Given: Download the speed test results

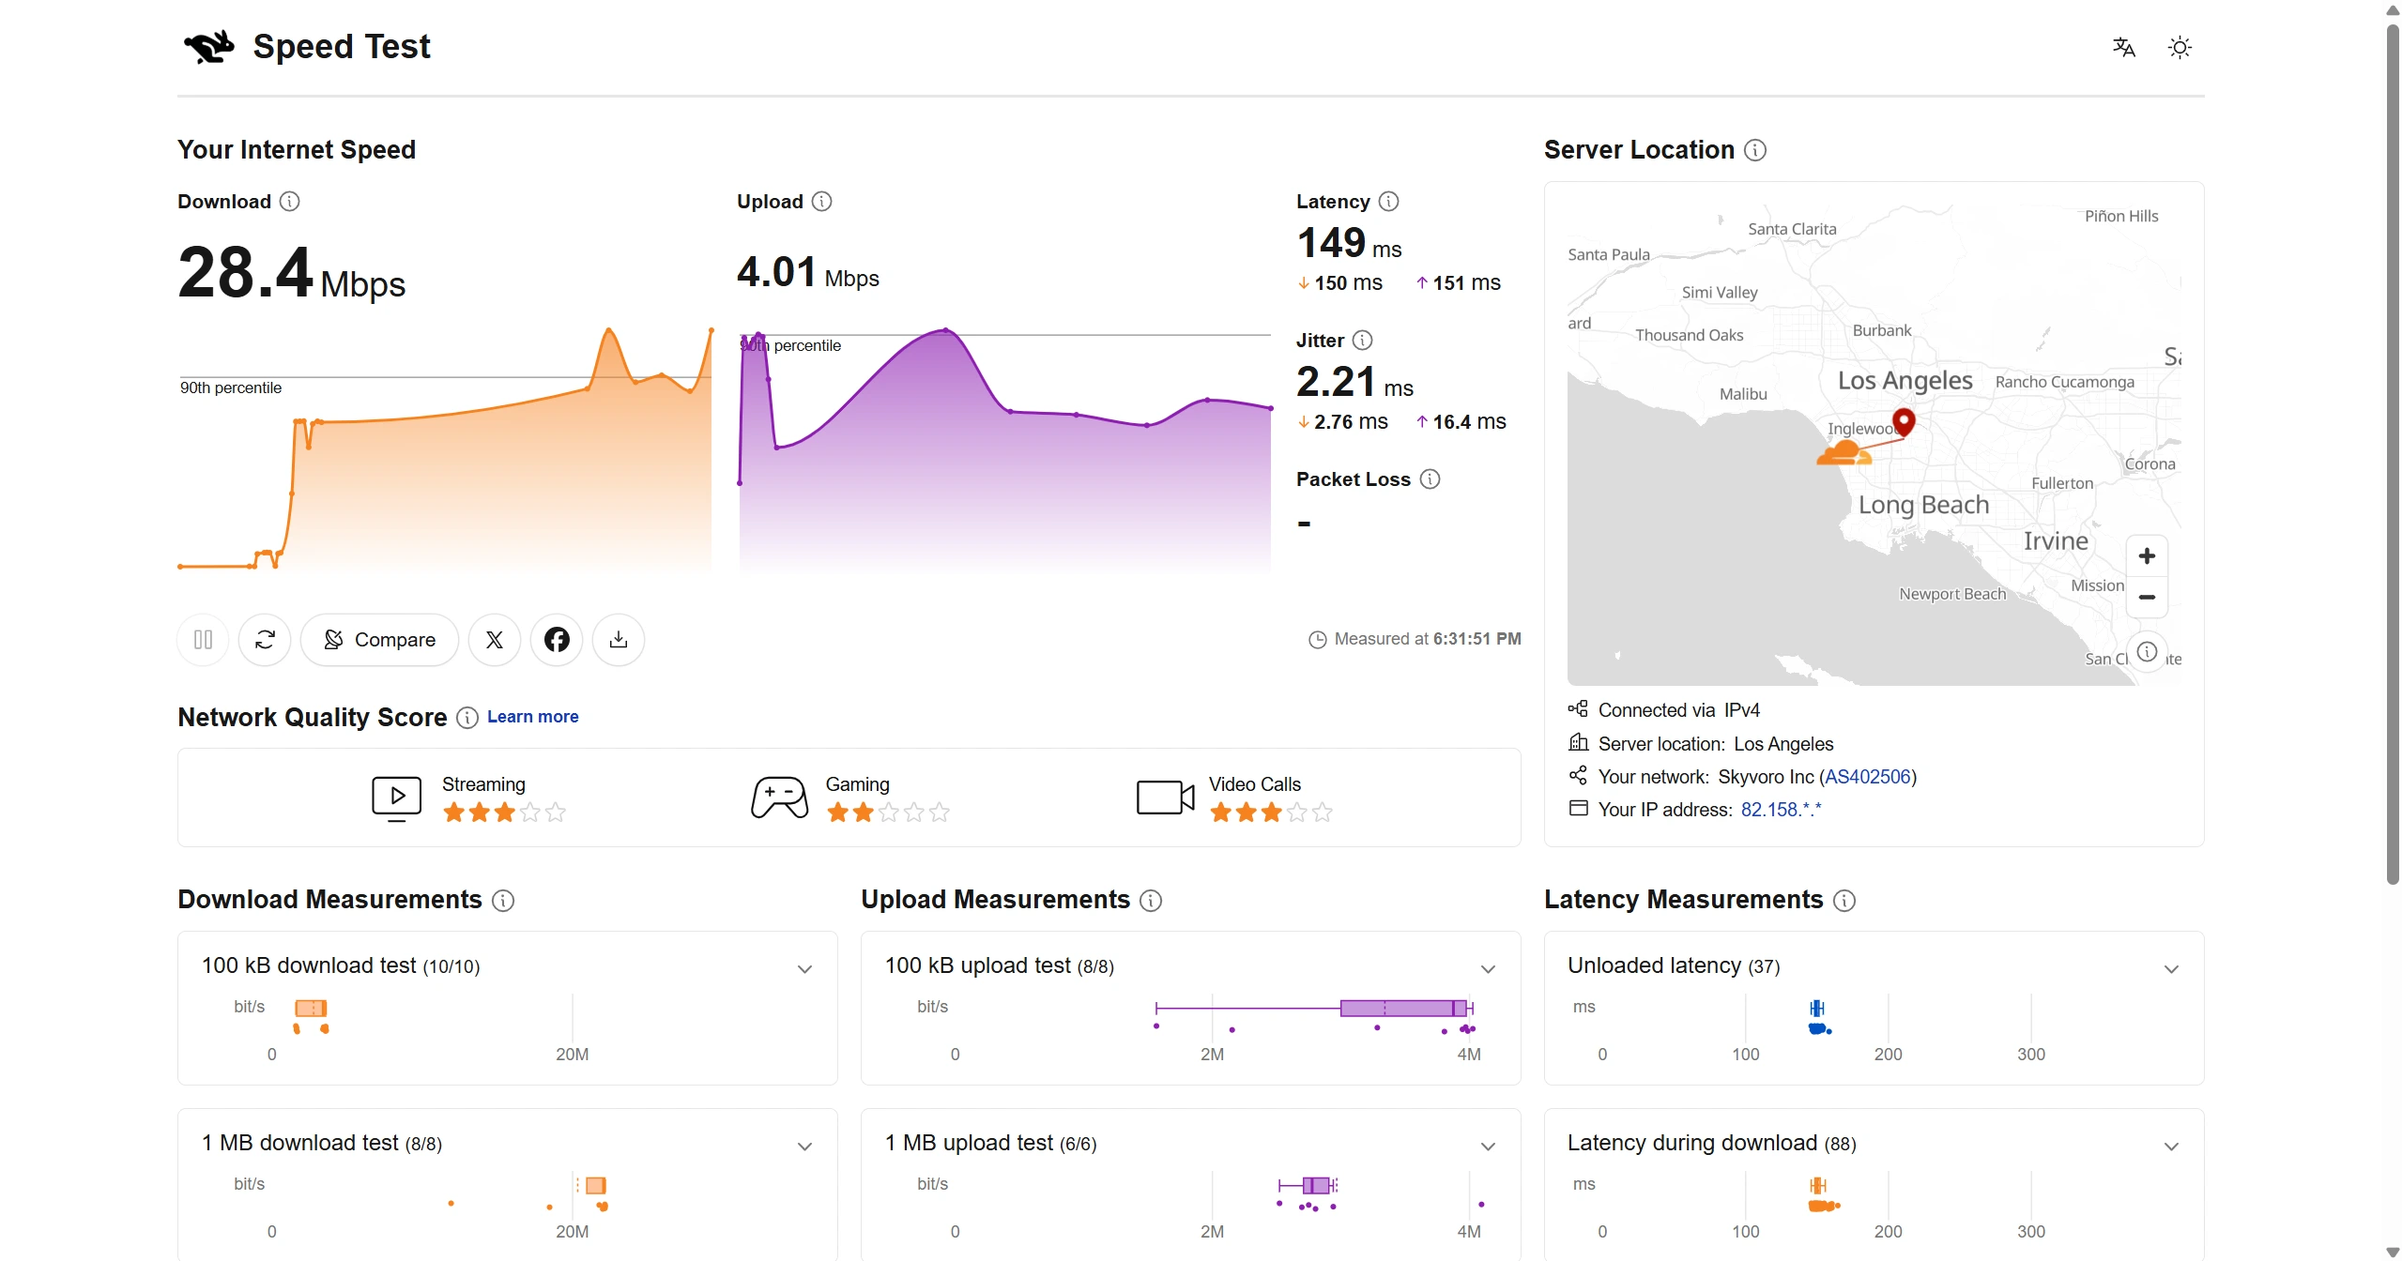Looking at the screenshot, I should click(619, 640).
